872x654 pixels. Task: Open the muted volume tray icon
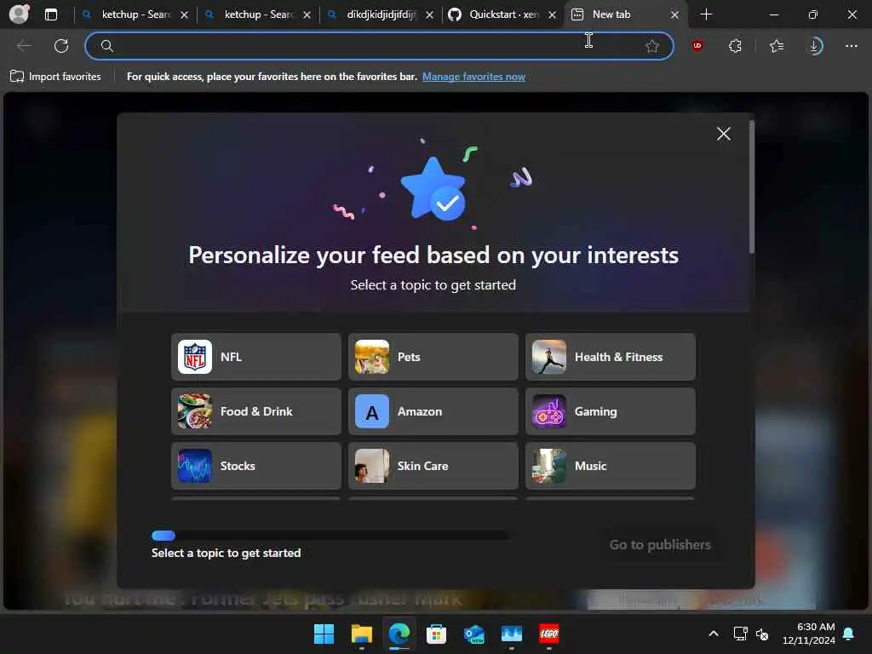pos(762,634)
